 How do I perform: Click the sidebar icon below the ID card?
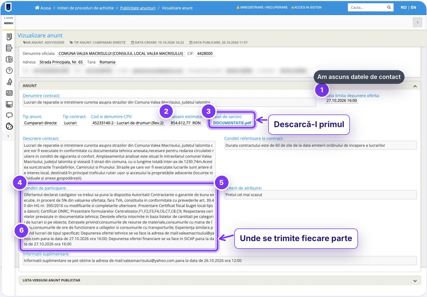(9, 104)
